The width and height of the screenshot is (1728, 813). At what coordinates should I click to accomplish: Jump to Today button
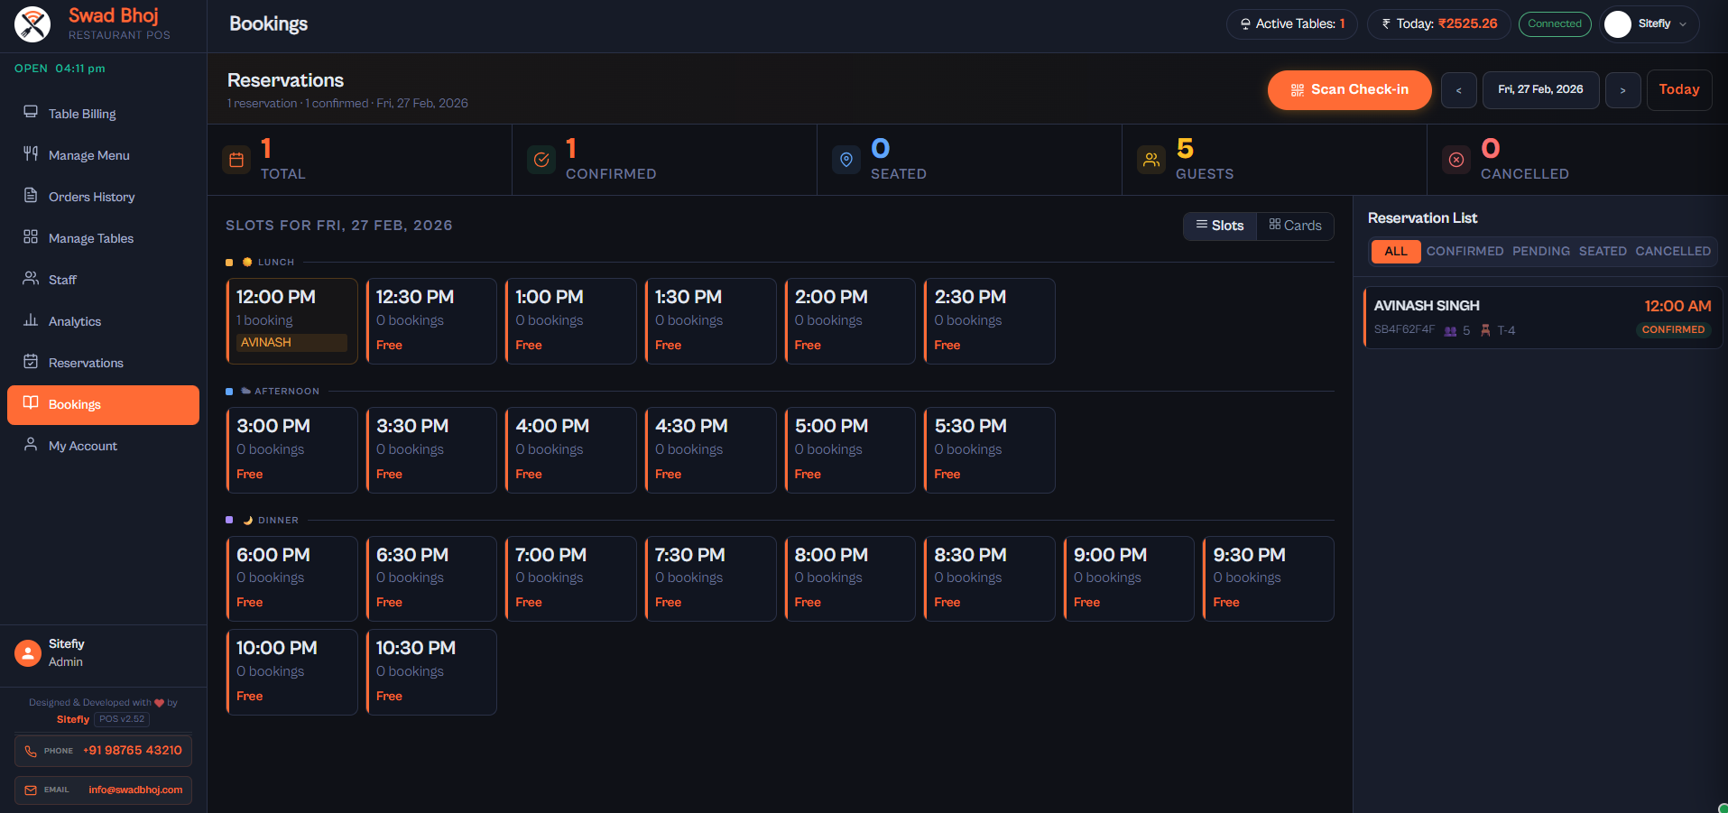pos(1678,90)
